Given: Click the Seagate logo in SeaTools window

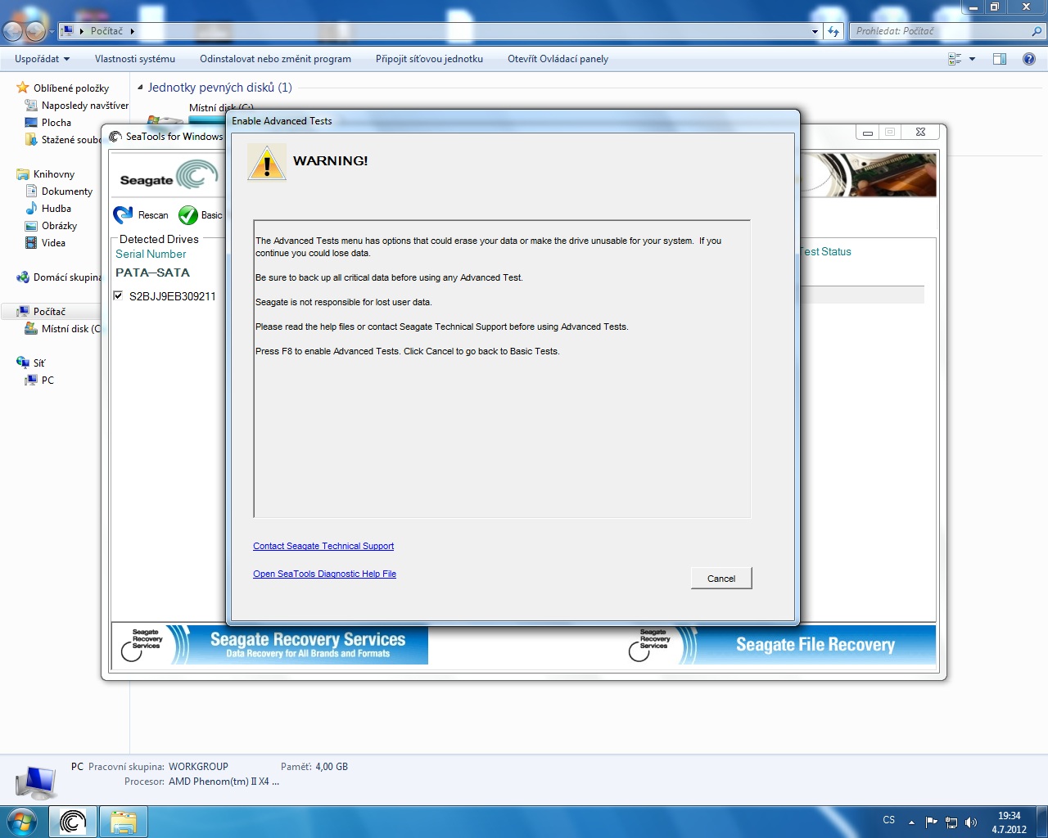Looking at the screenshot, I should click(x=168, y=175).
